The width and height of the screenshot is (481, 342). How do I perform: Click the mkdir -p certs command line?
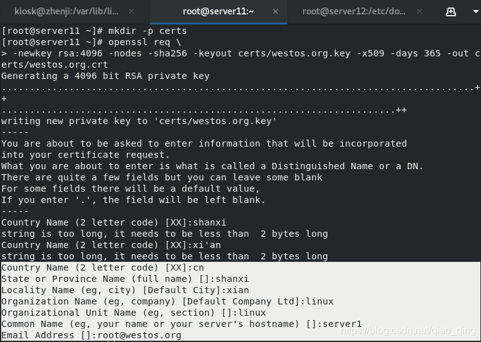[94, 31]
